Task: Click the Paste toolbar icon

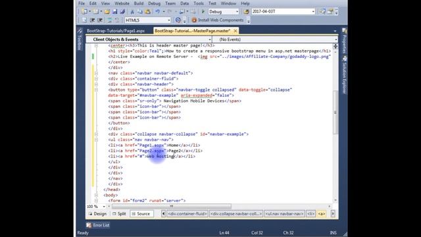Action: 147,12
